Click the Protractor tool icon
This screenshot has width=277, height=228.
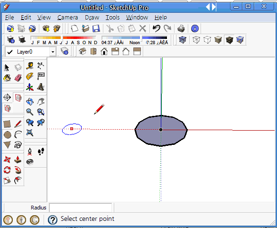(30, 76)
